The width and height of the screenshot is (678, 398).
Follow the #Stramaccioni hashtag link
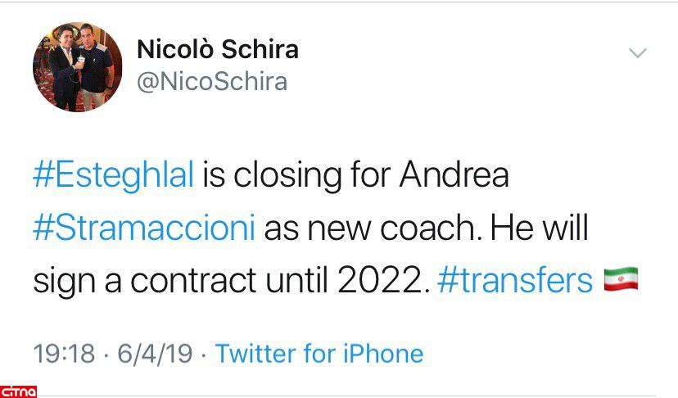(x=145, y=228)
